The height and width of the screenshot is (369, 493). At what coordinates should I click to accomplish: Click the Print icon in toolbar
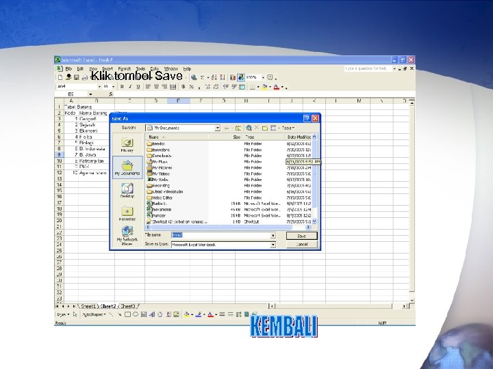pos(85,77)
